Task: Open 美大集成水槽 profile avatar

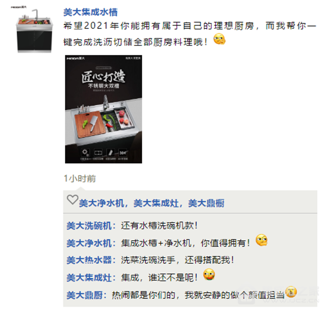Action: [x=34, y=30]
